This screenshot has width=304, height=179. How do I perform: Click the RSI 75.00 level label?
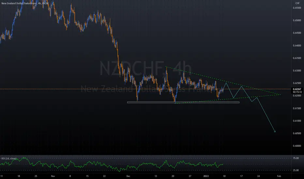296,158
